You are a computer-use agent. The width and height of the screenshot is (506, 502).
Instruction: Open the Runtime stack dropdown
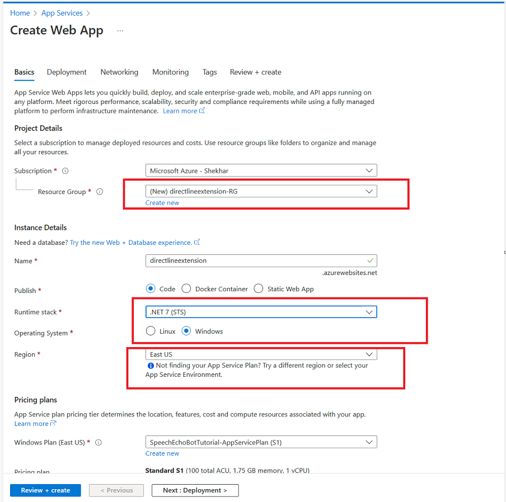(x=369, y=311)
